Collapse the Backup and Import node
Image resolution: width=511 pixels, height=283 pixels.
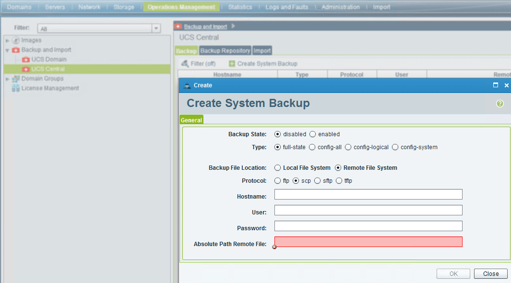[x=7, y=50]
